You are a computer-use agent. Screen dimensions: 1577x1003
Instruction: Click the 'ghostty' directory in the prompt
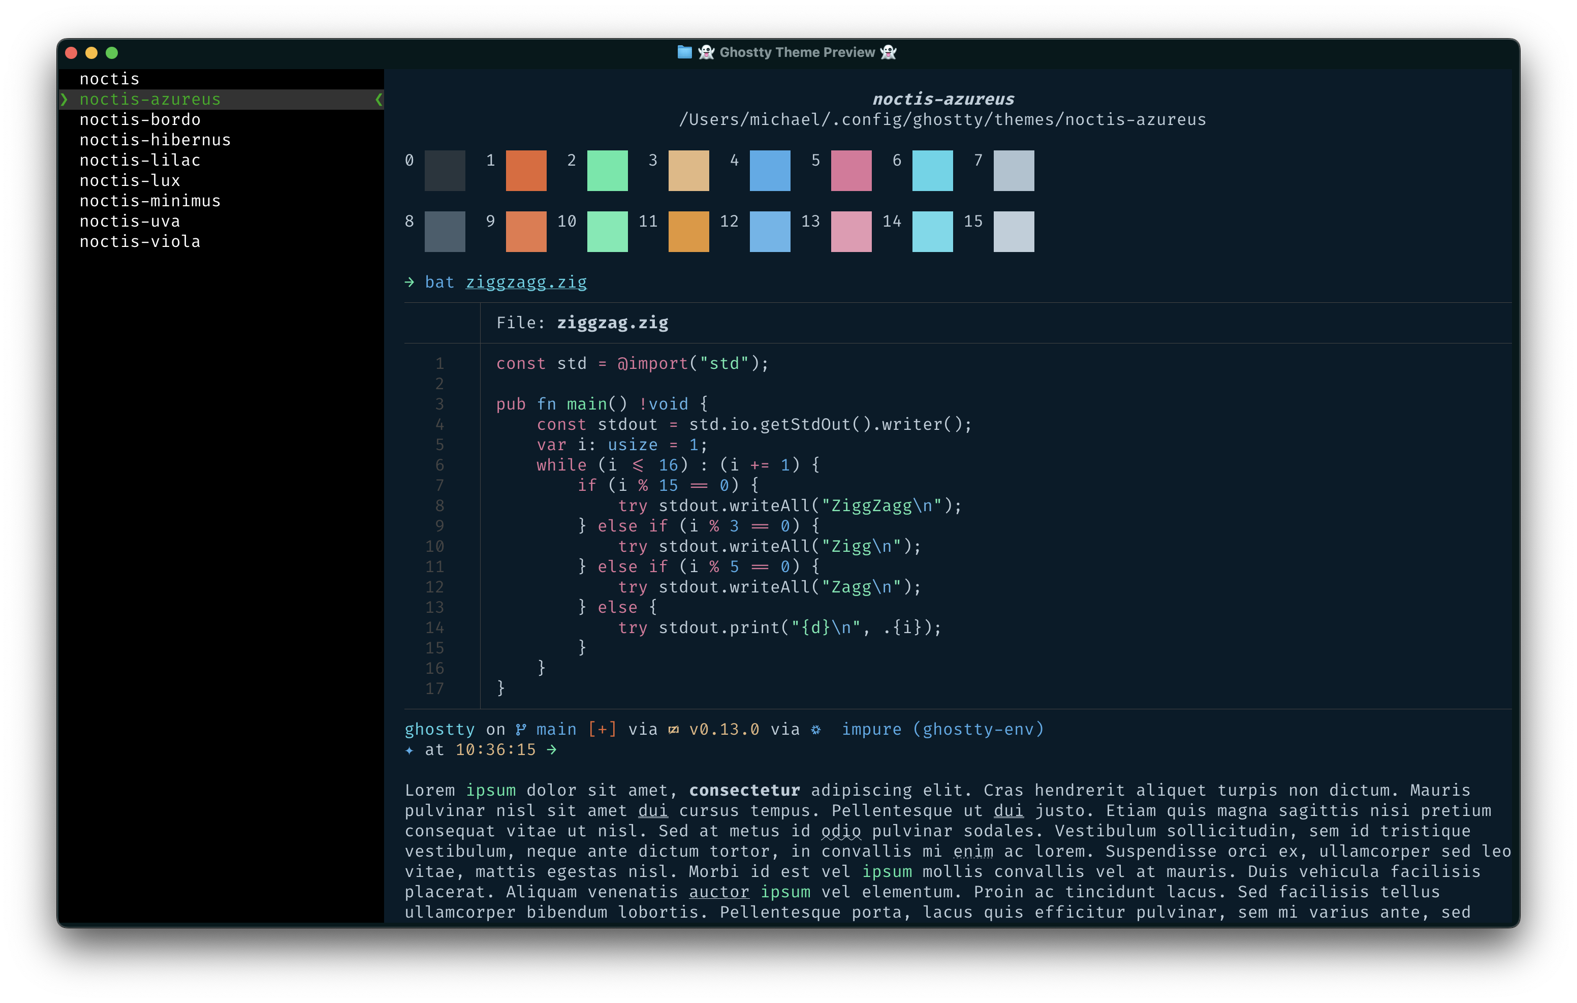[x=439, y=729]
